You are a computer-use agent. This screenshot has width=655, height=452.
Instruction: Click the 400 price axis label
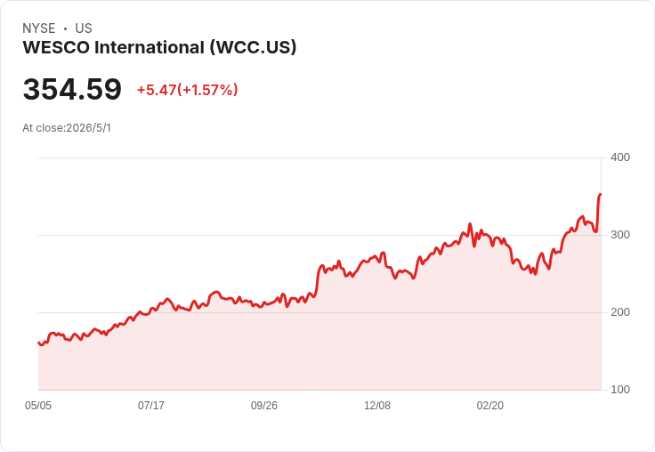click(x=620, y=157)
